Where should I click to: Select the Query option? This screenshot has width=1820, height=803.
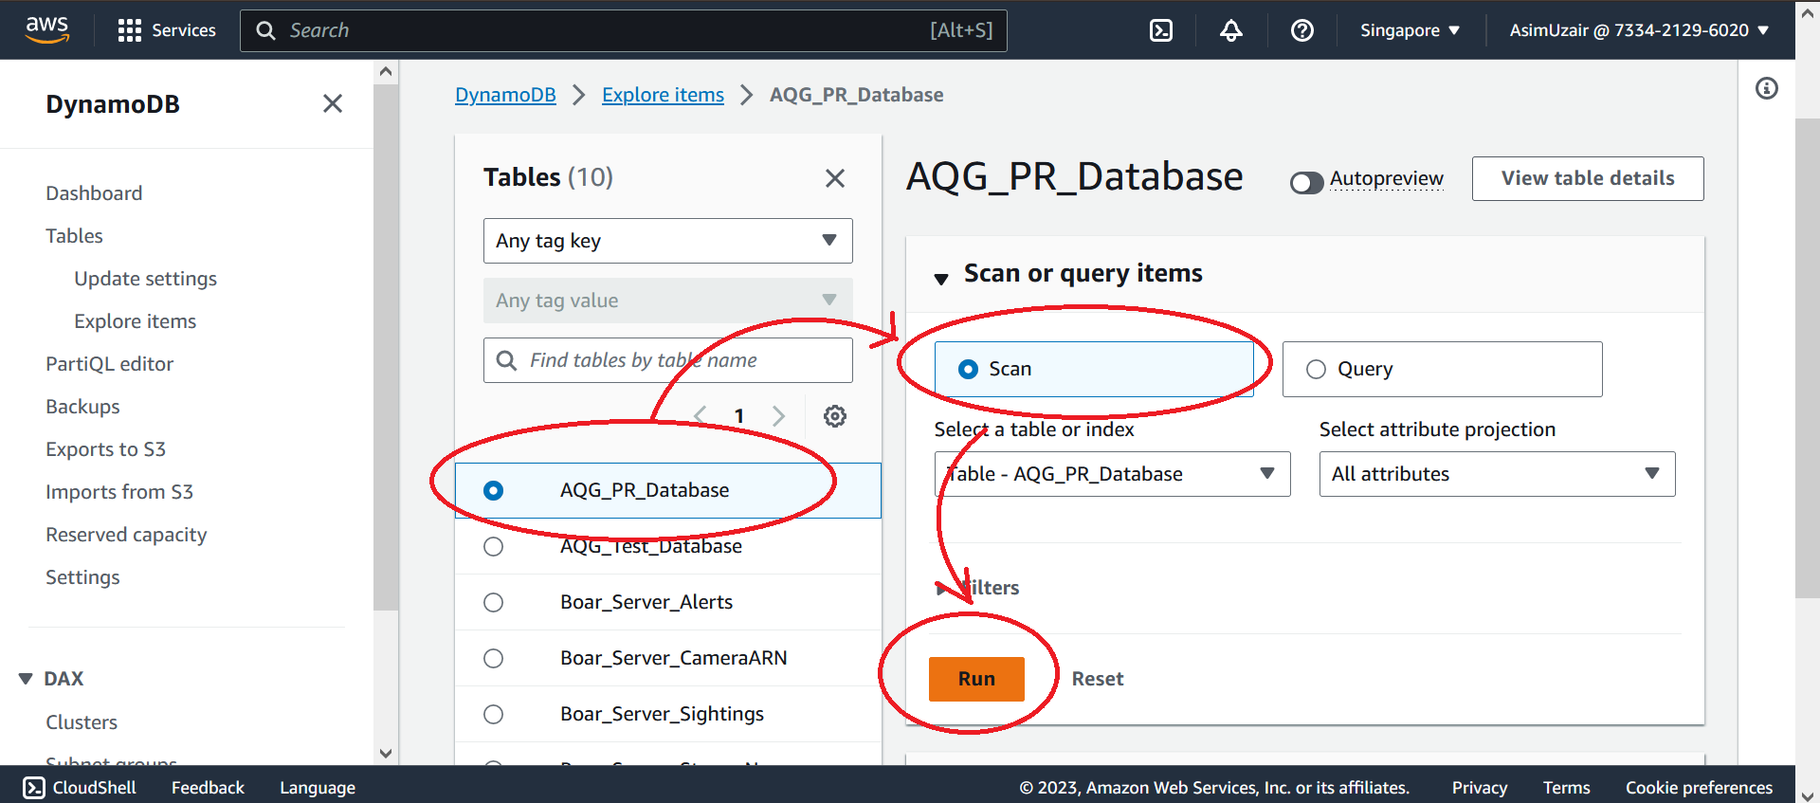tap(1443, 369)
